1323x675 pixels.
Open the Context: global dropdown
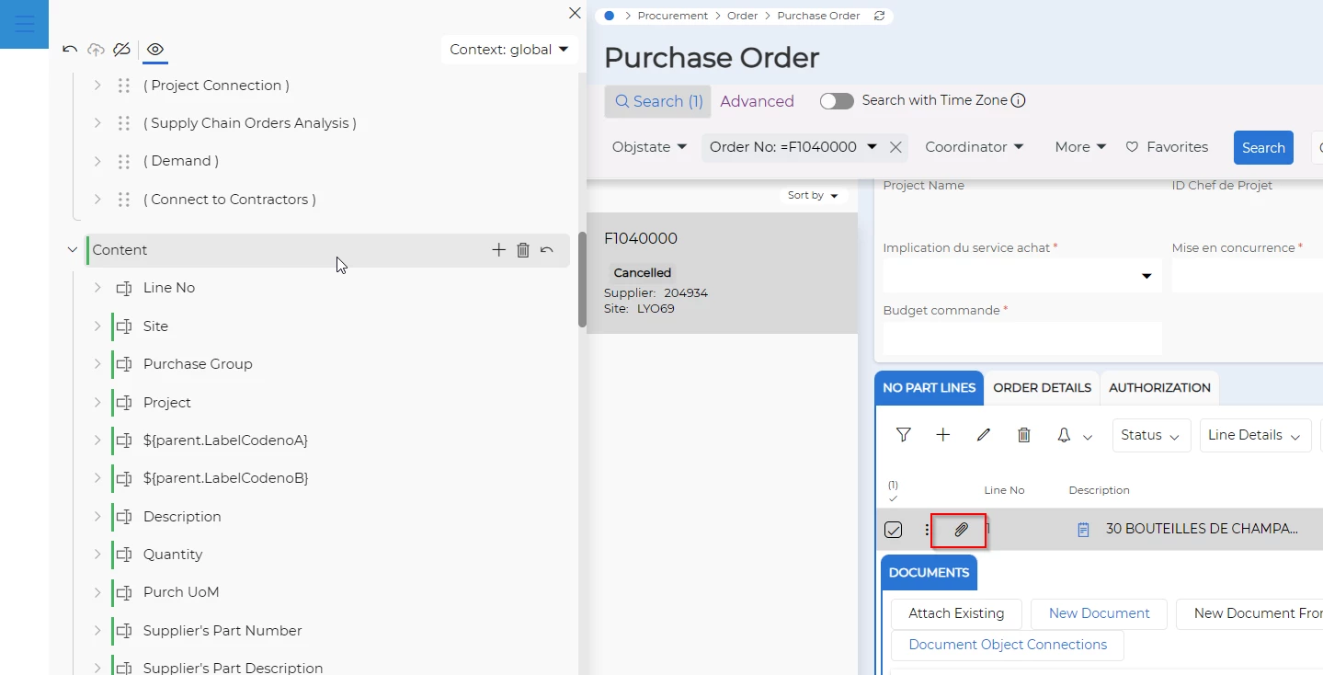pos(508,50)
